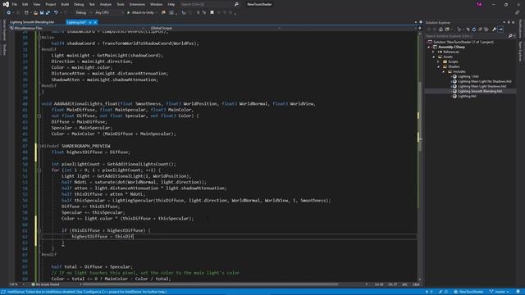Click the Home icon in Solution Explorer
Viewport: 525px width, 295px height.
click(x=441, y=29)
